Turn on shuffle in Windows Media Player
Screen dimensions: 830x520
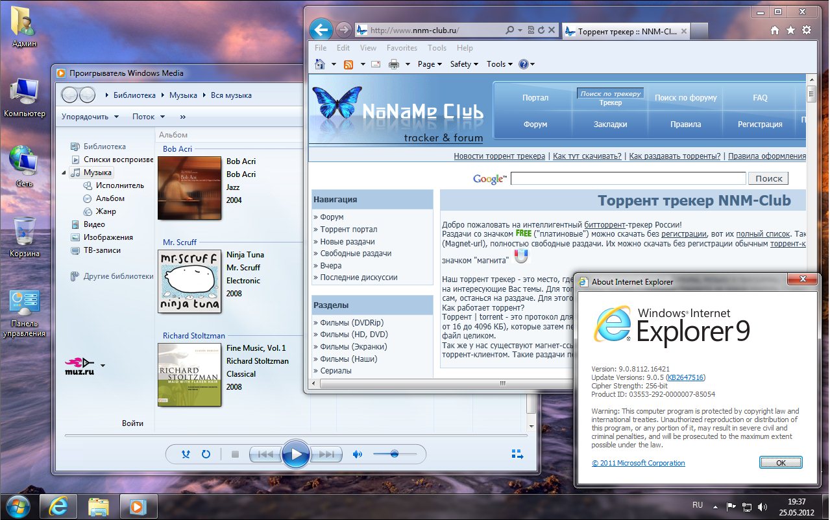(x=186, y=455)
